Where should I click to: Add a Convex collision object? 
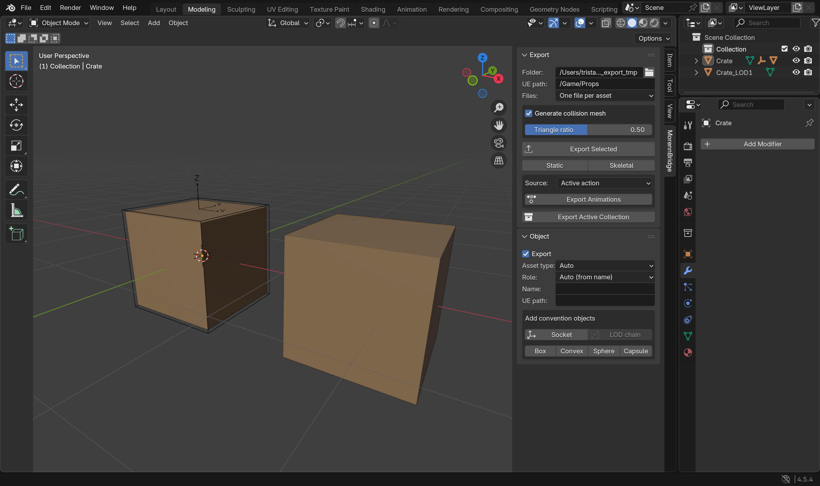(x=572, y=351)
